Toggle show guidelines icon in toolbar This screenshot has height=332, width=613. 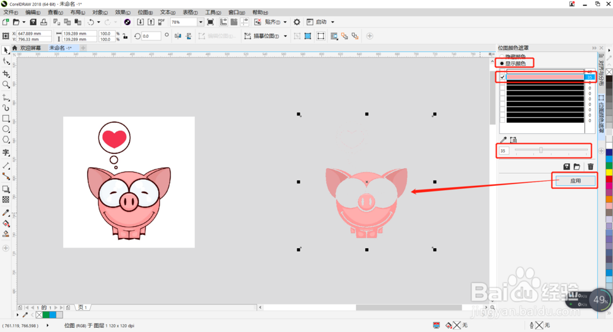245,22
